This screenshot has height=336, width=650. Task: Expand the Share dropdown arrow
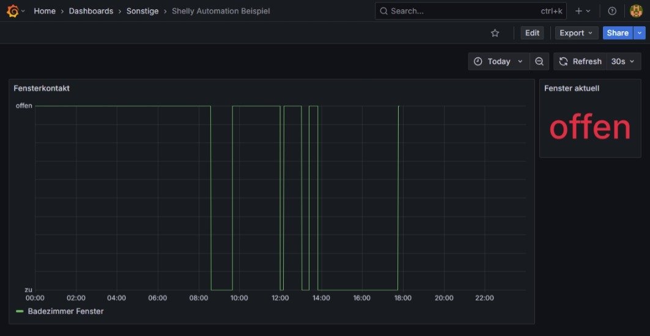click(640, 33)
